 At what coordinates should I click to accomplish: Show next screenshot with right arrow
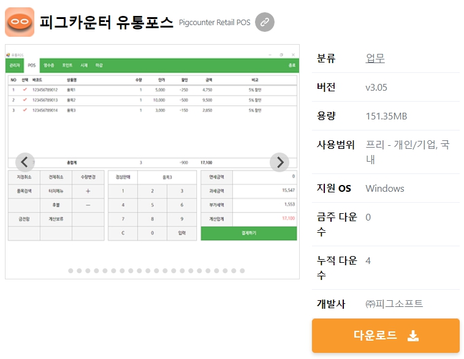click(280, 162)
